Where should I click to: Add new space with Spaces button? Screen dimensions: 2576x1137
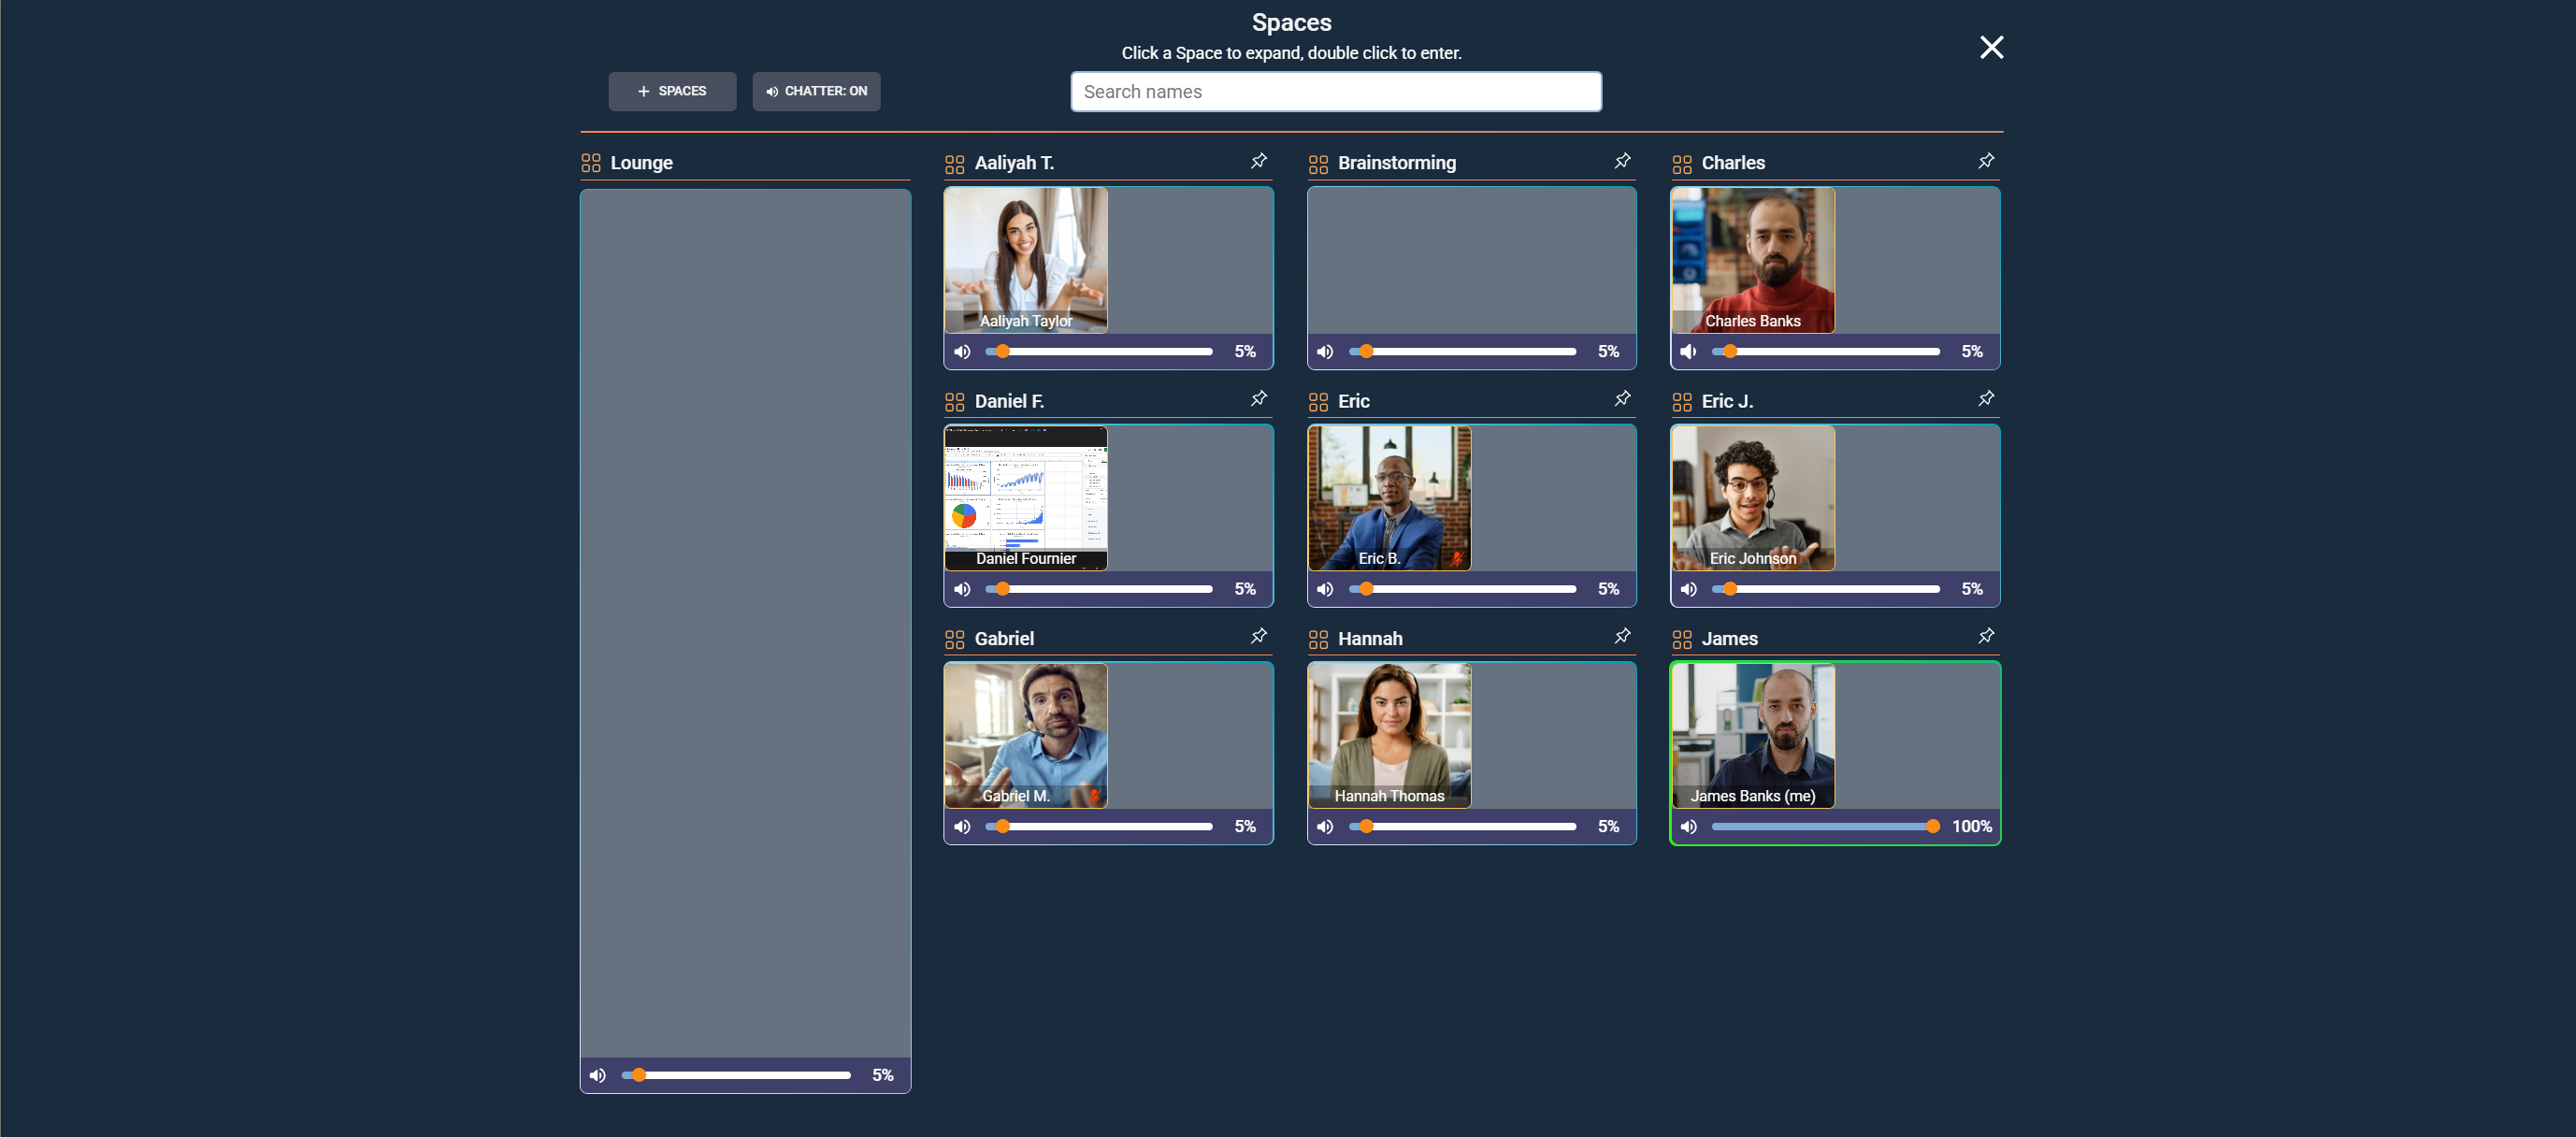672,91
